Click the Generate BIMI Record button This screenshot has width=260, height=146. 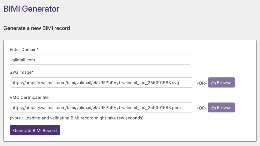tap(35, 131)
